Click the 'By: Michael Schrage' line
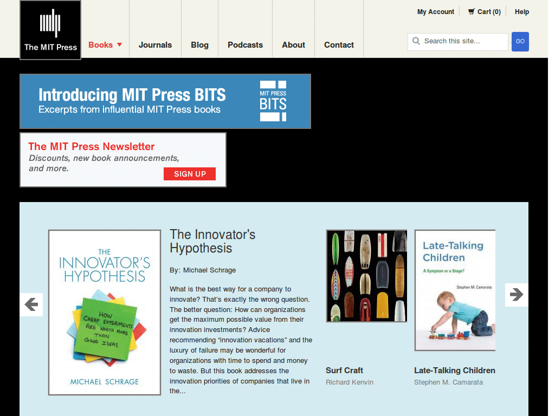 tap(203, 270)
